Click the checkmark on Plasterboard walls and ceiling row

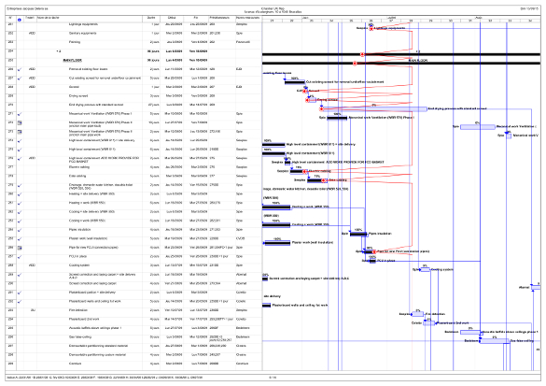pos(20,302)
